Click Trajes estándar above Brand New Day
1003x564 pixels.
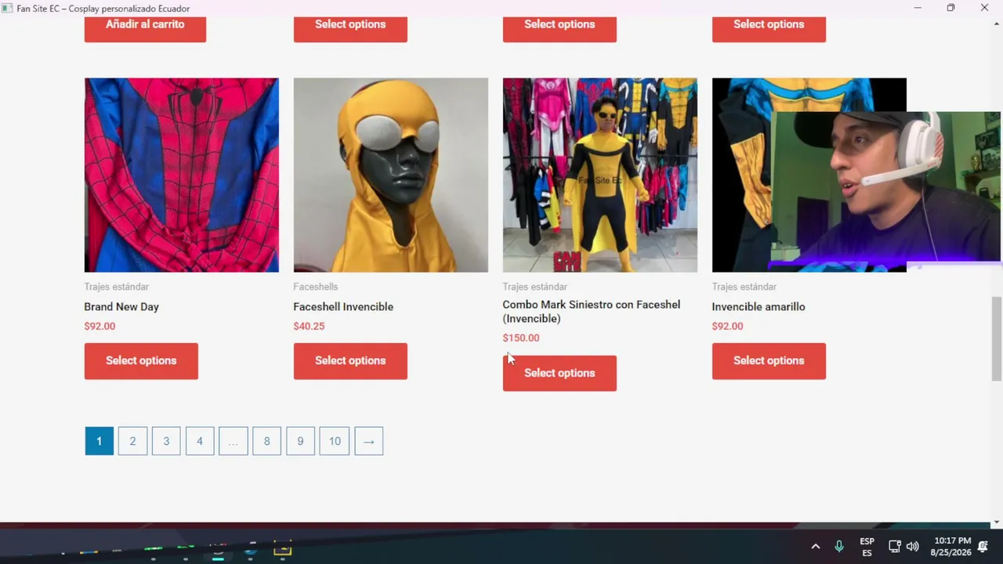[x=117, y=287]
